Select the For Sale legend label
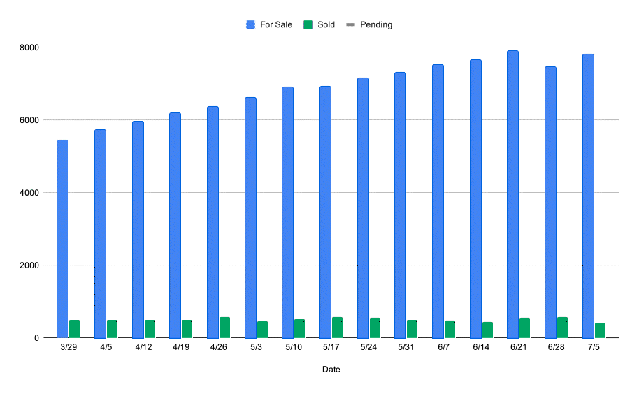 click(x=276, y=25)
